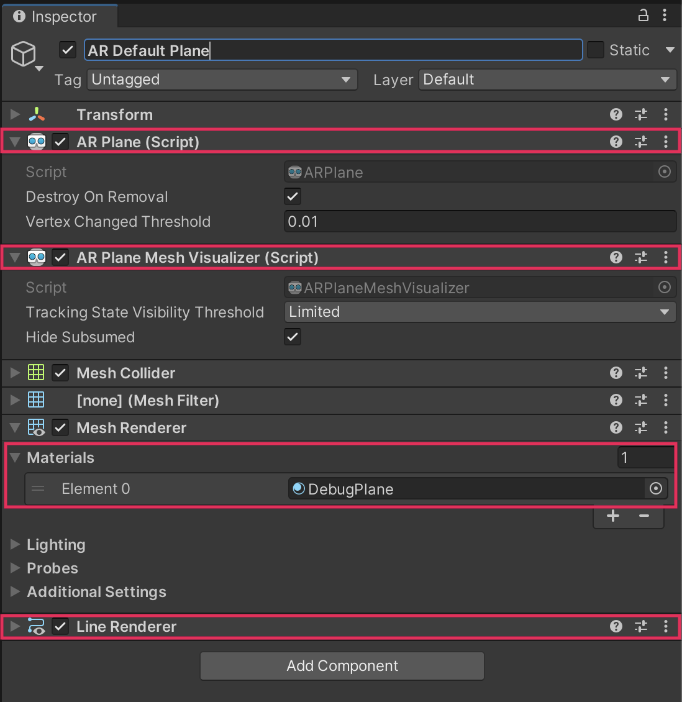Open Tracking State Visibility Threshold dropdown
The height and width of the screenshot is (702, 682).
480,312
